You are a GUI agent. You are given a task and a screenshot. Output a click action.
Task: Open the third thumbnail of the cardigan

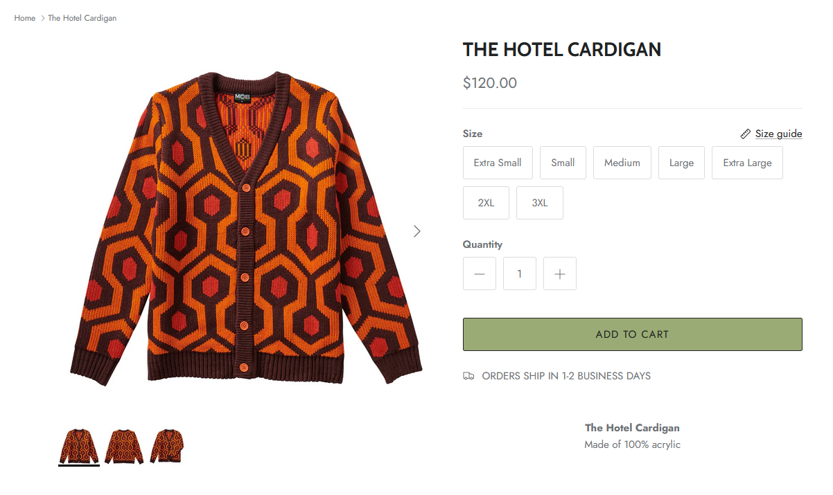tap(168, 447)
